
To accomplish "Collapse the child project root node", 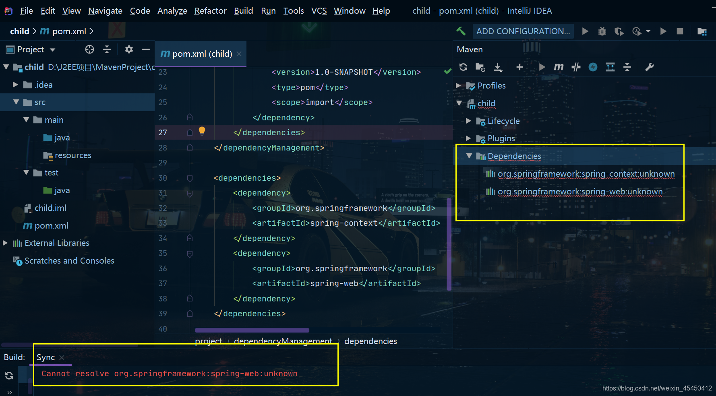I will (x=6, y=67).
